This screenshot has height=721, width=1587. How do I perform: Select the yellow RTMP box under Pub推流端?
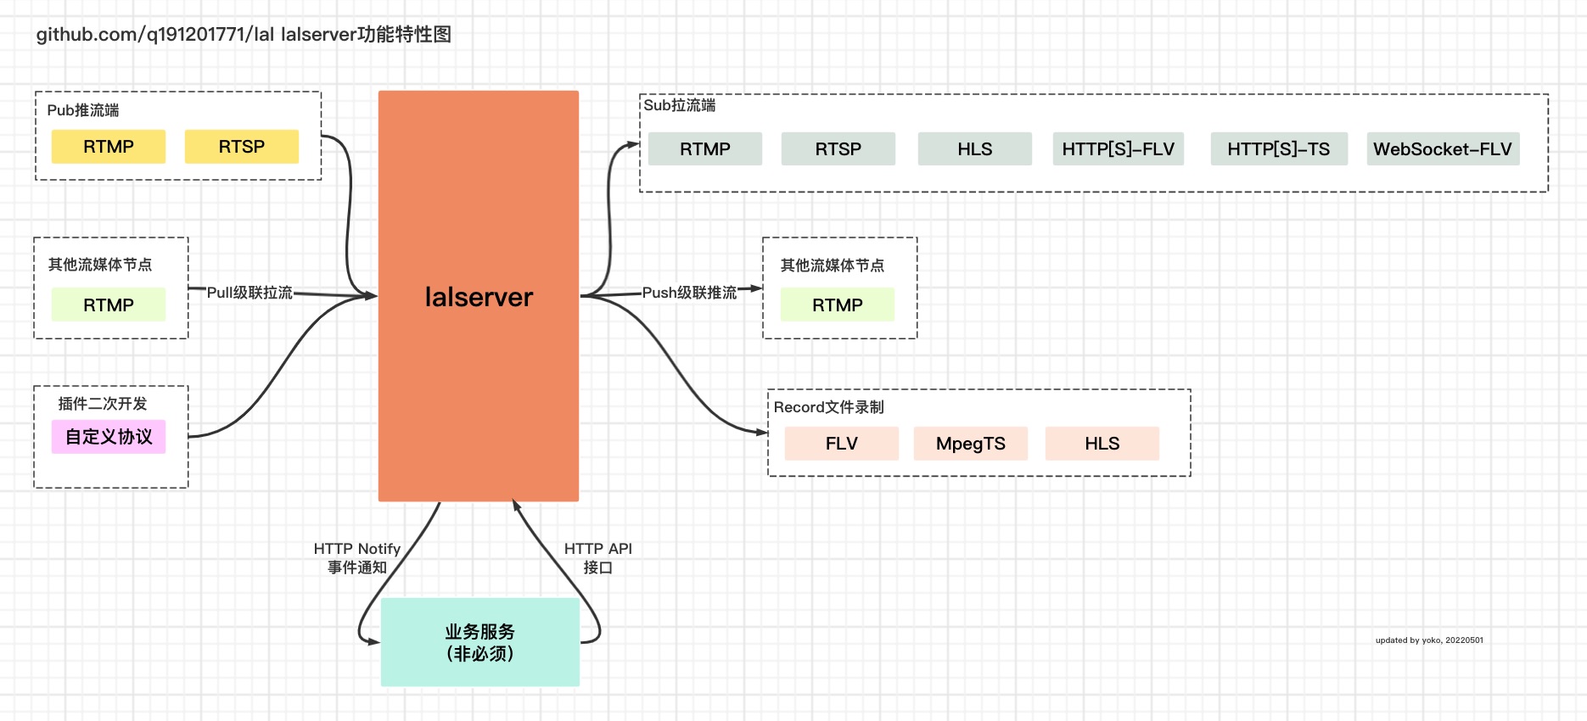tap(109, 147)
